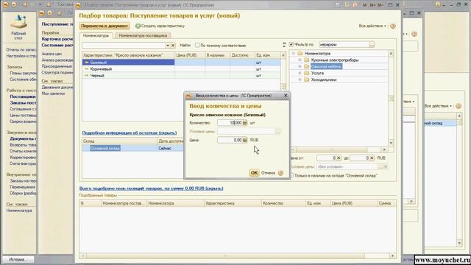Click Перенести в документ button
The image size is (471, 265).
105,26
